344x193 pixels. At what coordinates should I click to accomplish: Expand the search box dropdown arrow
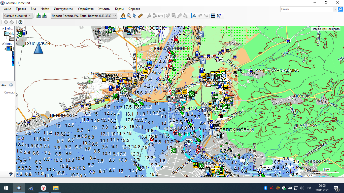point(335,9)
